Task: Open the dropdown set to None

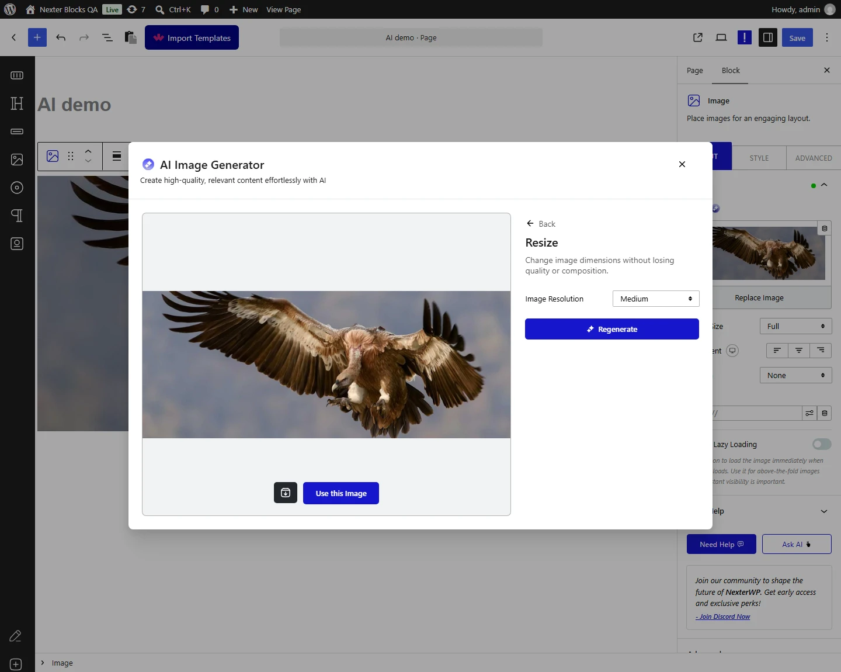Action: (x=795, y=375)
